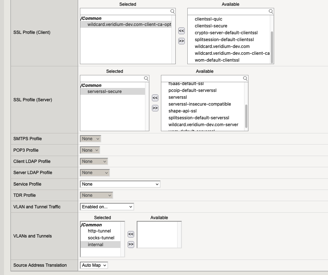Select http-tunnel in VLANs Selected list
The image size is (328, 275).
coord(99,231)
